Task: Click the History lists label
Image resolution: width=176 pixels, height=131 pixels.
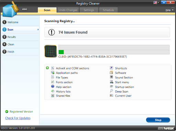Action: [63, 91]
